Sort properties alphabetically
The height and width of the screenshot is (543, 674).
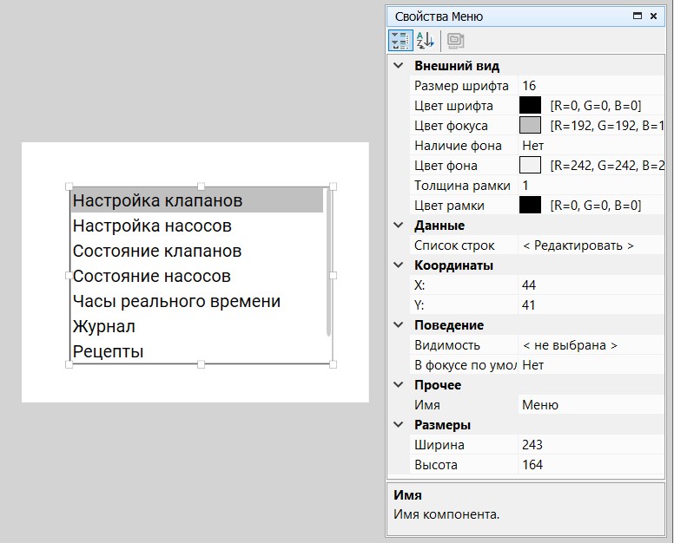click(x=425, y=40)
